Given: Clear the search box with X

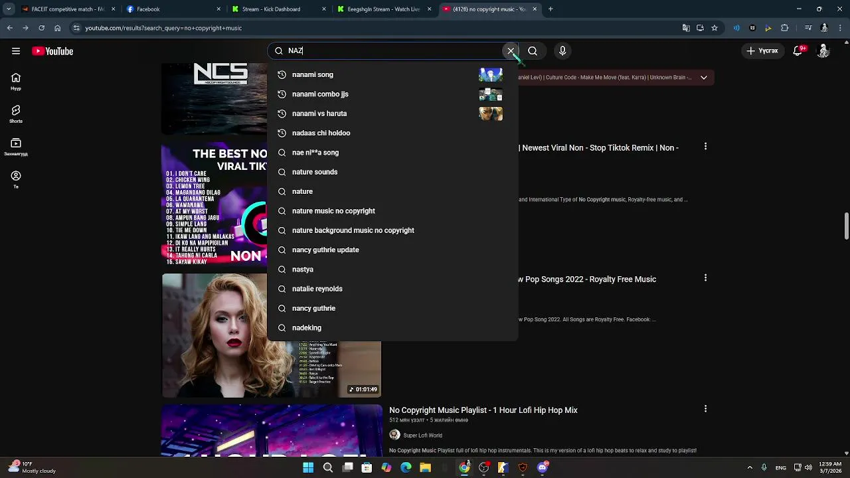Looking at the screenshot, I should click(511, 51).
